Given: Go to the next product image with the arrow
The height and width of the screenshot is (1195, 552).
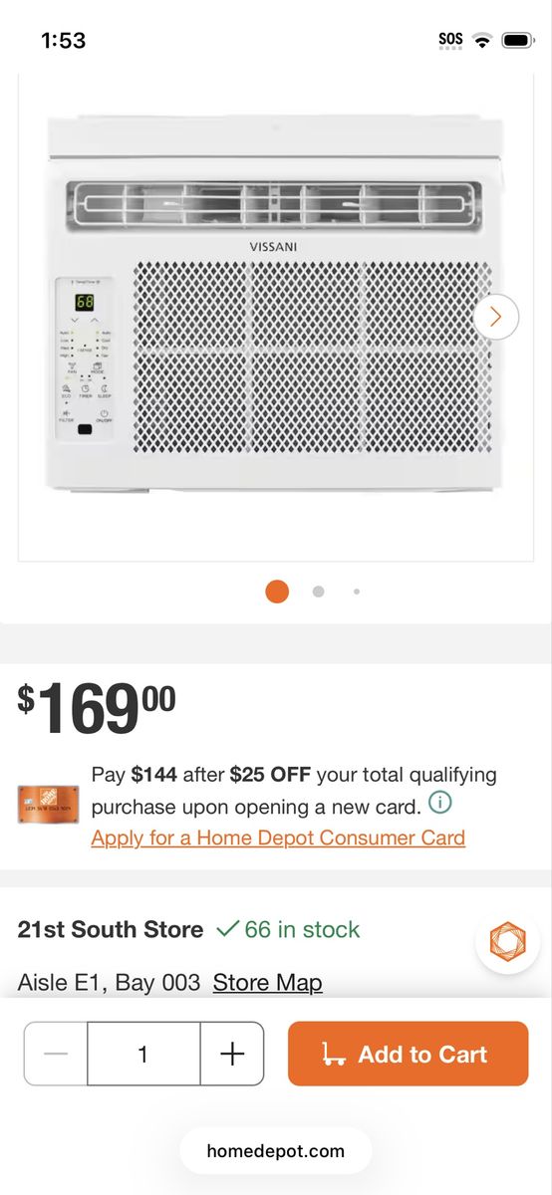Looking at the screenshot, I should pyautogui.click(x=495, y=318).
